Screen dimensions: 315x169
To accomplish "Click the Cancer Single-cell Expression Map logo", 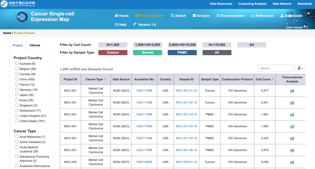I will pos(22,17).
